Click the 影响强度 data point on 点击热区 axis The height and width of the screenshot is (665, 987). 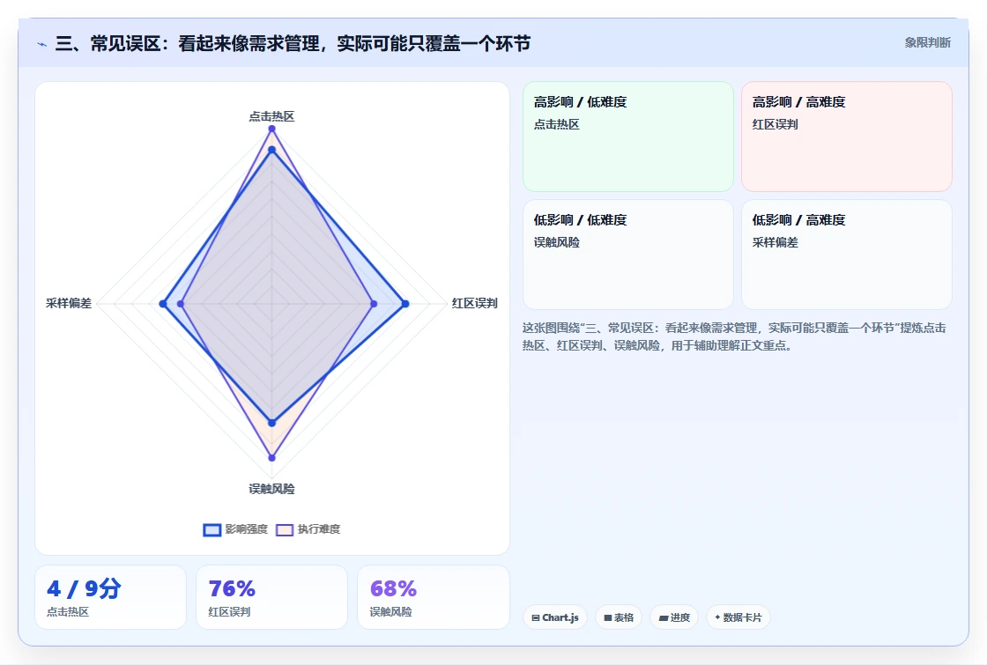272,150
